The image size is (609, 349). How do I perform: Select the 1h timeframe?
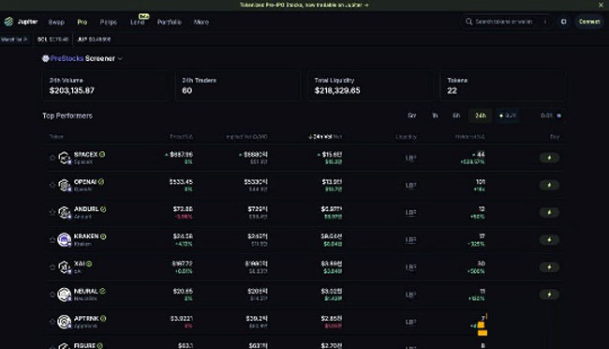point(435,115)
